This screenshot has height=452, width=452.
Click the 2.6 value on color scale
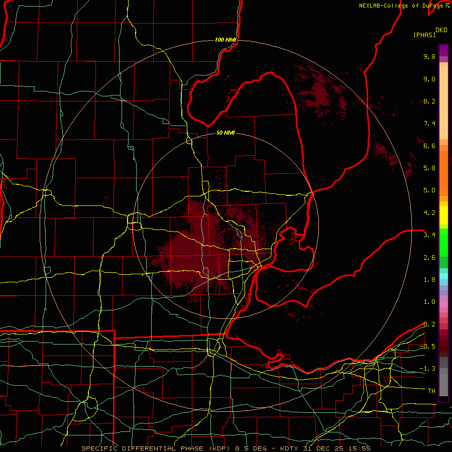tap(429, 258)
